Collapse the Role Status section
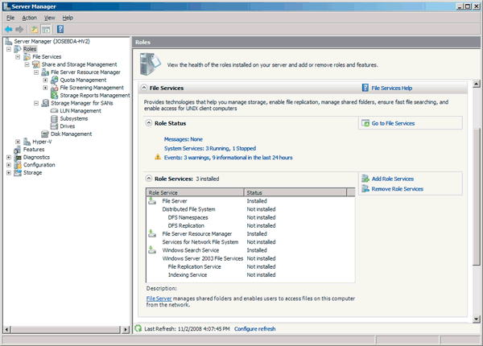The width and height of the screenshot is (483, 346). pyautogui.click(x=148, y=123)
